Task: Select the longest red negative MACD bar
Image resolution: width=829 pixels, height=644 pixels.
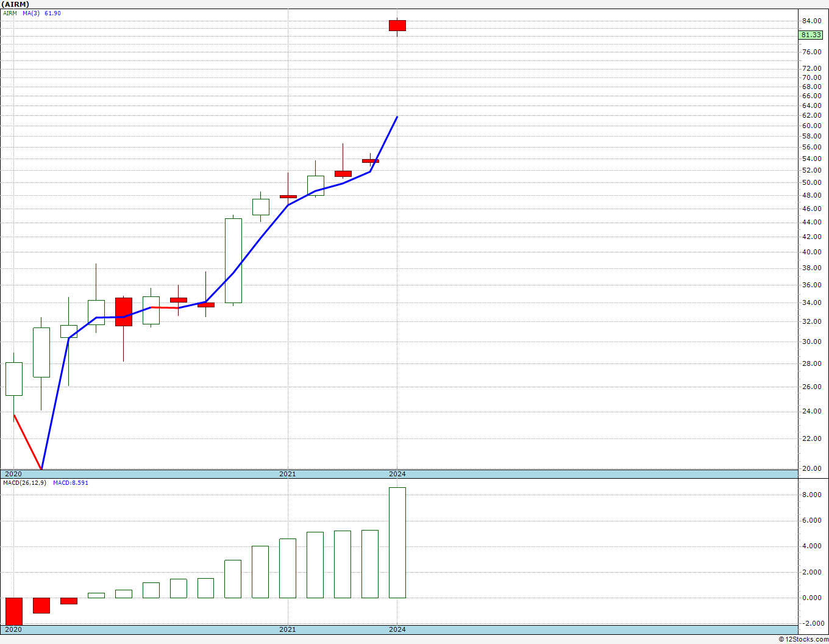Action: tap(14, 611)
